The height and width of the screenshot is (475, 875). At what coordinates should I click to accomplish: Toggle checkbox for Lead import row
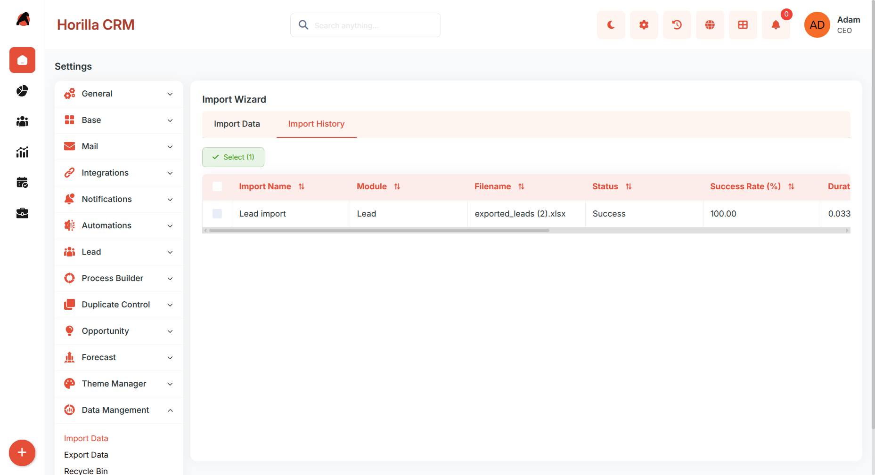pos(217,214)
